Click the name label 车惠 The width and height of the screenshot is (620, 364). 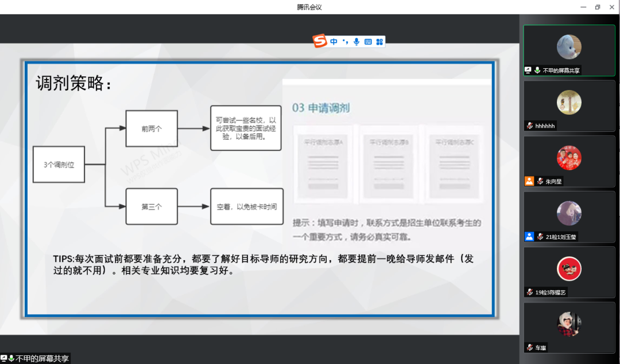coord(541,348)
